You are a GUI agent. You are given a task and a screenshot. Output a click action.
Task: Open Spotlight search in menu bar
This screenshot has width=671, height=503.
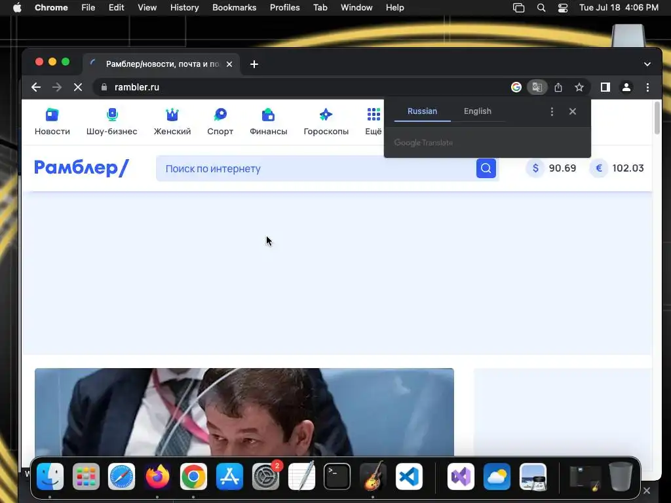541,8
